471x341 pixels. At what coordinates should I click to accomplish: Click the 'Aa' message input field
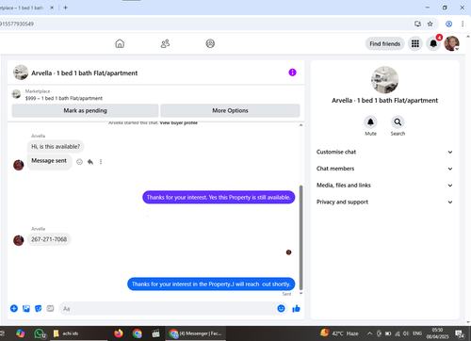pos(168,308)
